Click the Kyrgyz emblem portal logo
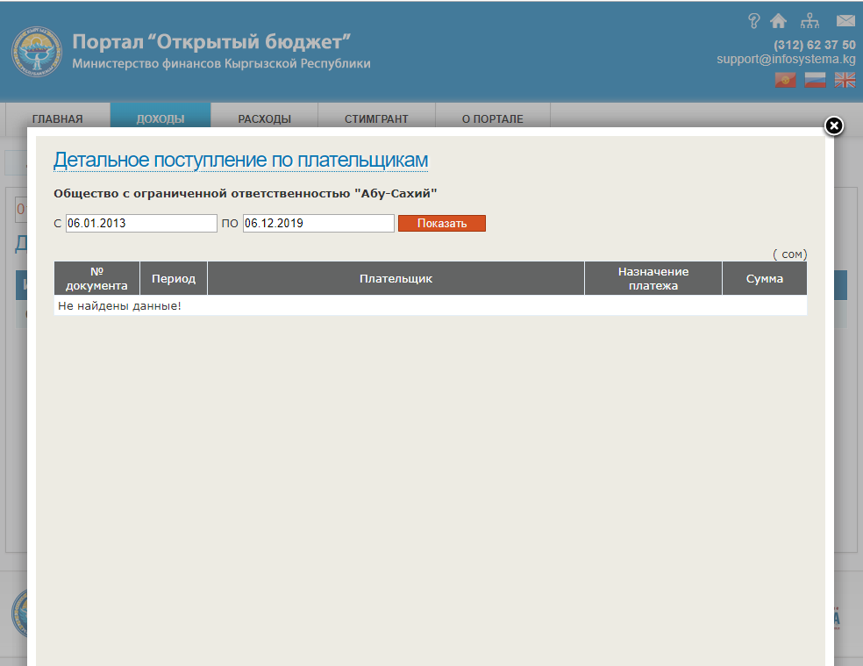This screenshot has width=863, height=666. point(37,52)
